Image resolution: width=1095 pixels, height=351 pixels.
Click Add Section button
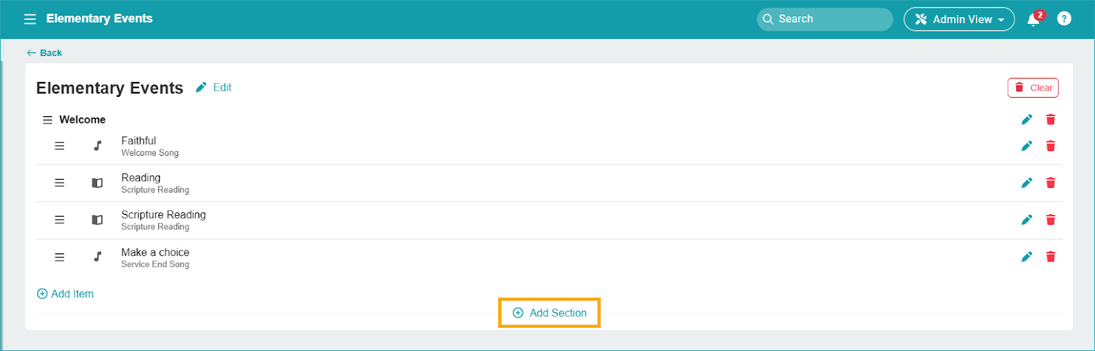tap(550, 313)
